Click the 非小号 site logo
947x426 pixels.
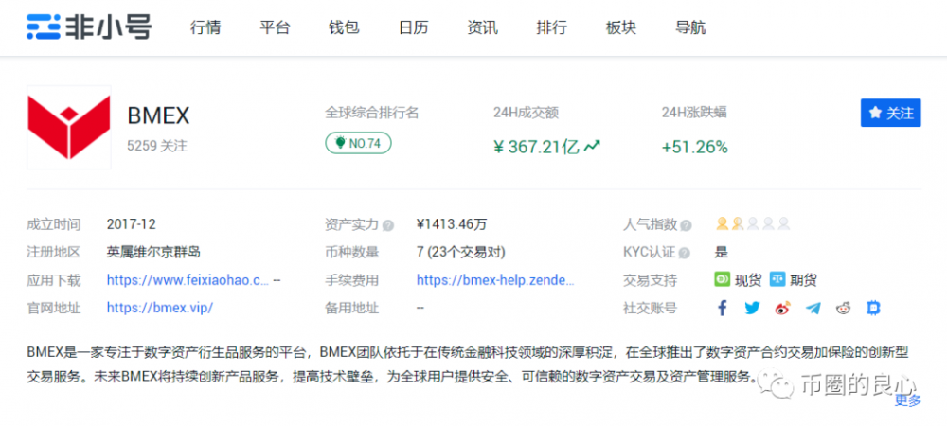89,27
